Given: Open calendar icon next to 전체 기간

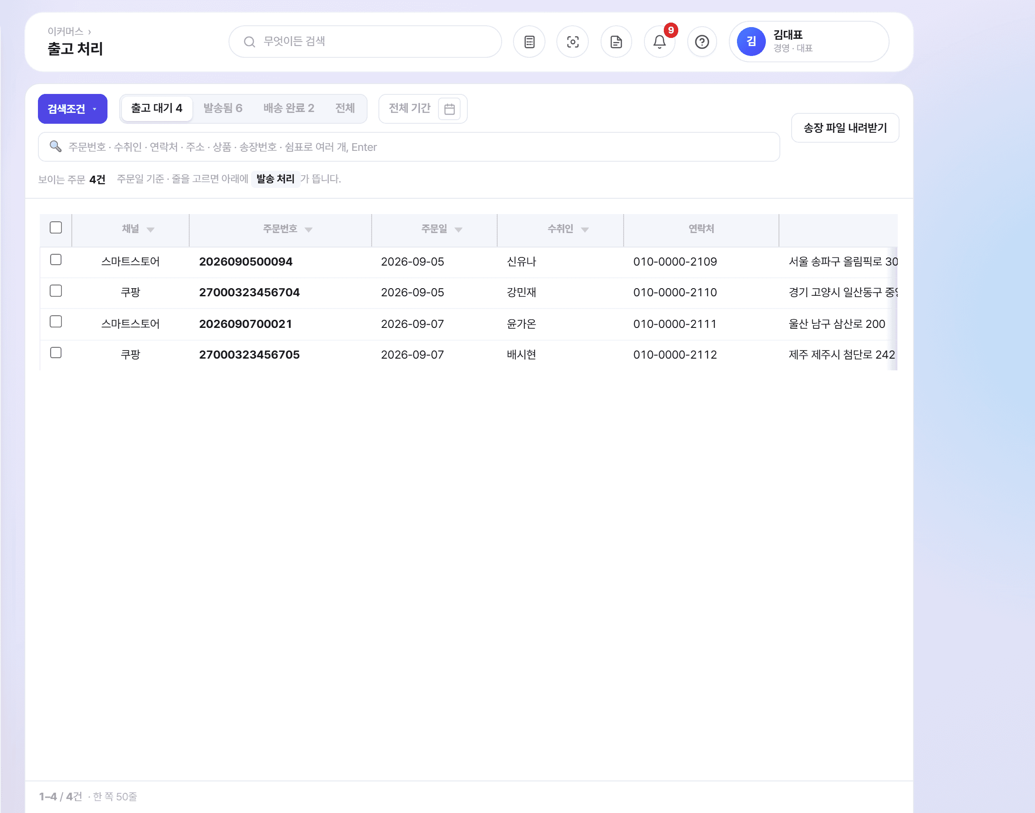Looking at the screenshot, I should [449, 109].
